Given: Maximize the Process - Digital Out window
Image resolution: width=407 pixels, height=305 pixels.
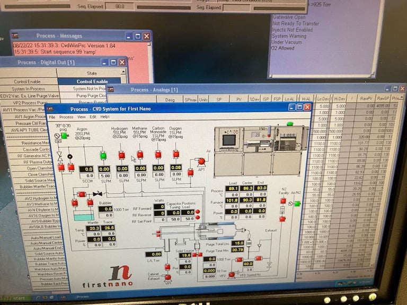Looking at the screenshot, I should tap(113, 62).
